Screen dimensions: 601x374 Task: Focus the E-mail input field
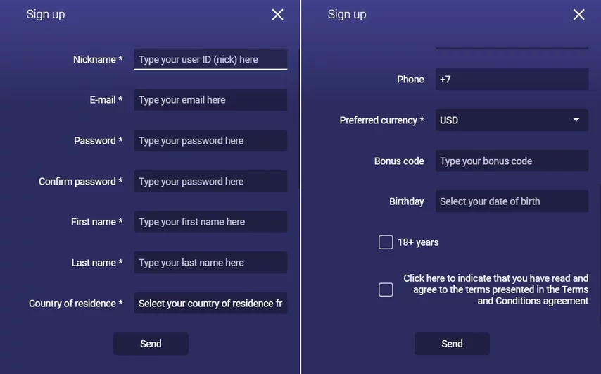(210, 100)
